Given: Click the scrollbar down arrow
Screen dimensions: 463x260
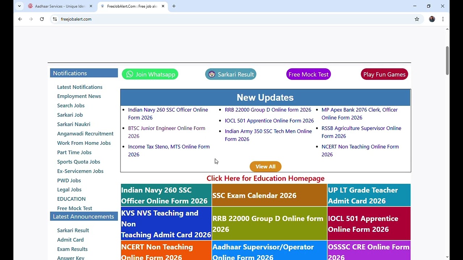Looking at the screenshot, I should click(x=447, y=257).
